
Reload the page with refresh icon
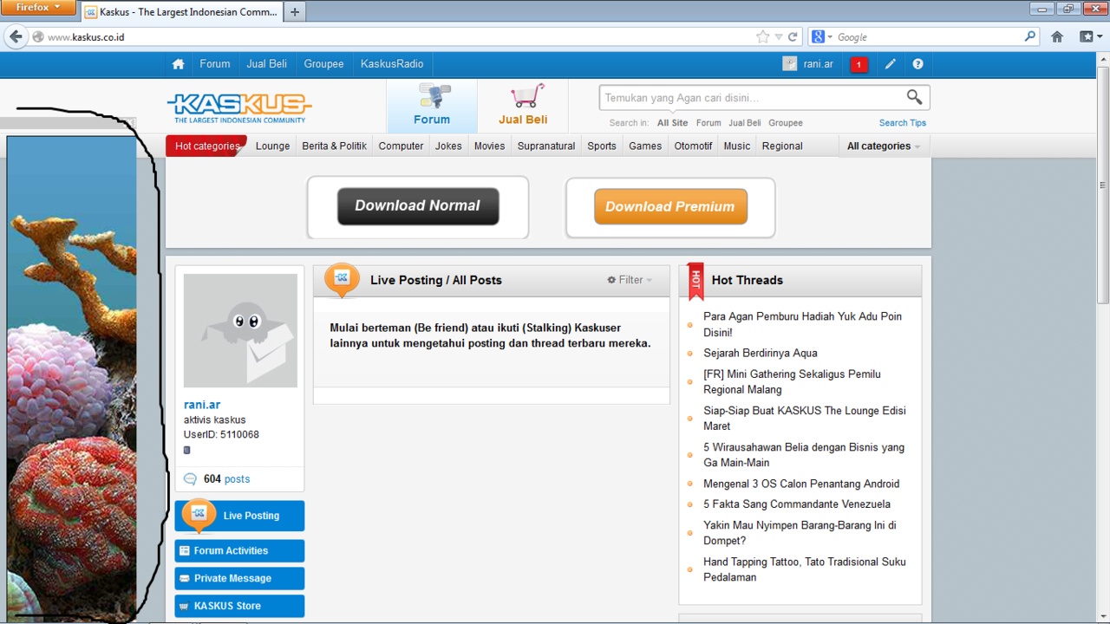point(793,37)
